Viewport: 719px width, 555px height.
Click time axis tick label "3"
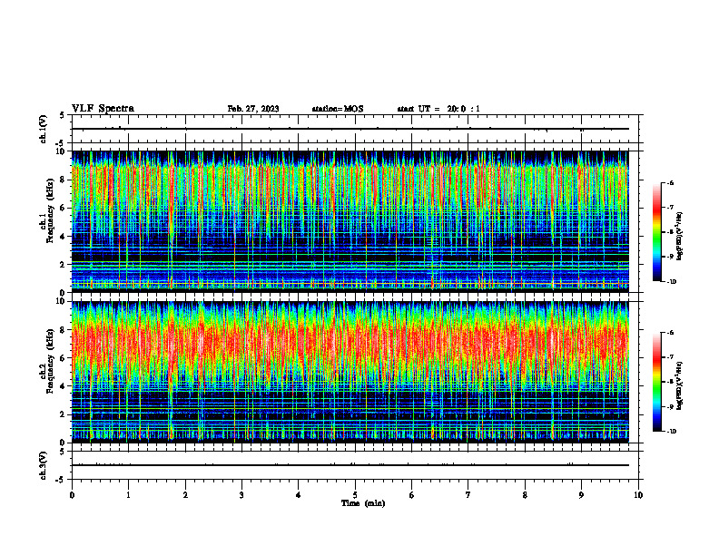coord(241,495)
